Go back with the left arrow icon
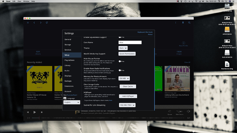 (34, 23)
